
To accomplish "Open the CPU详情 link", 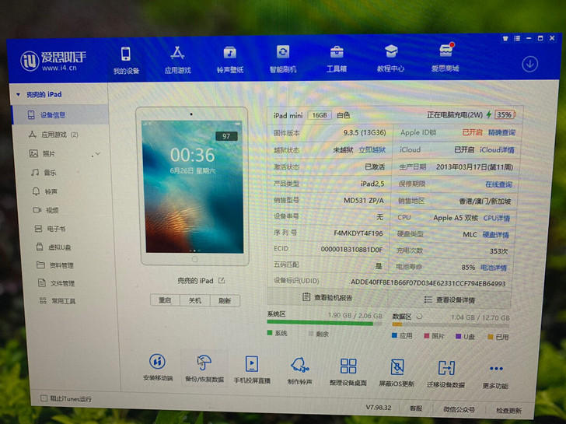I will tap(496, 218).
